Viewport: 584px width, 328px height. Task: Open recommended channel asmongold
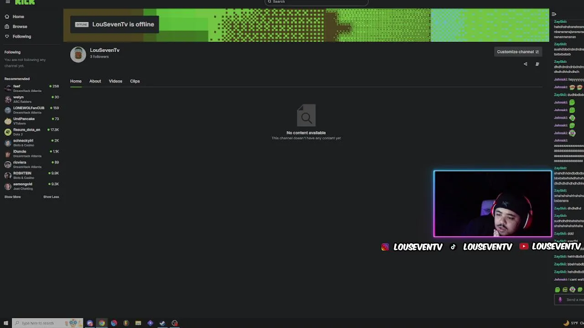click(x=31, y=186)
